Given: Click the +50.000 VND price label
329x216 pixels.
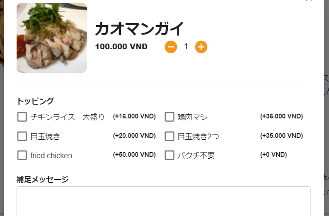Looking at the screenshot, I should point(134,155).
